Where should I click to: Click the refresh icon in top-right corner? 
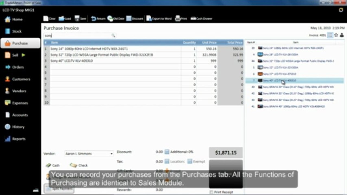click(341, 10)
